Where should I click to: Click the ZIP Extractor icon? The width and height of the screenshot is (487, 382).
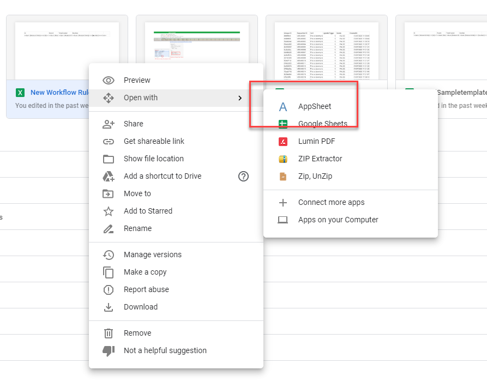click(x=283, y=159)
